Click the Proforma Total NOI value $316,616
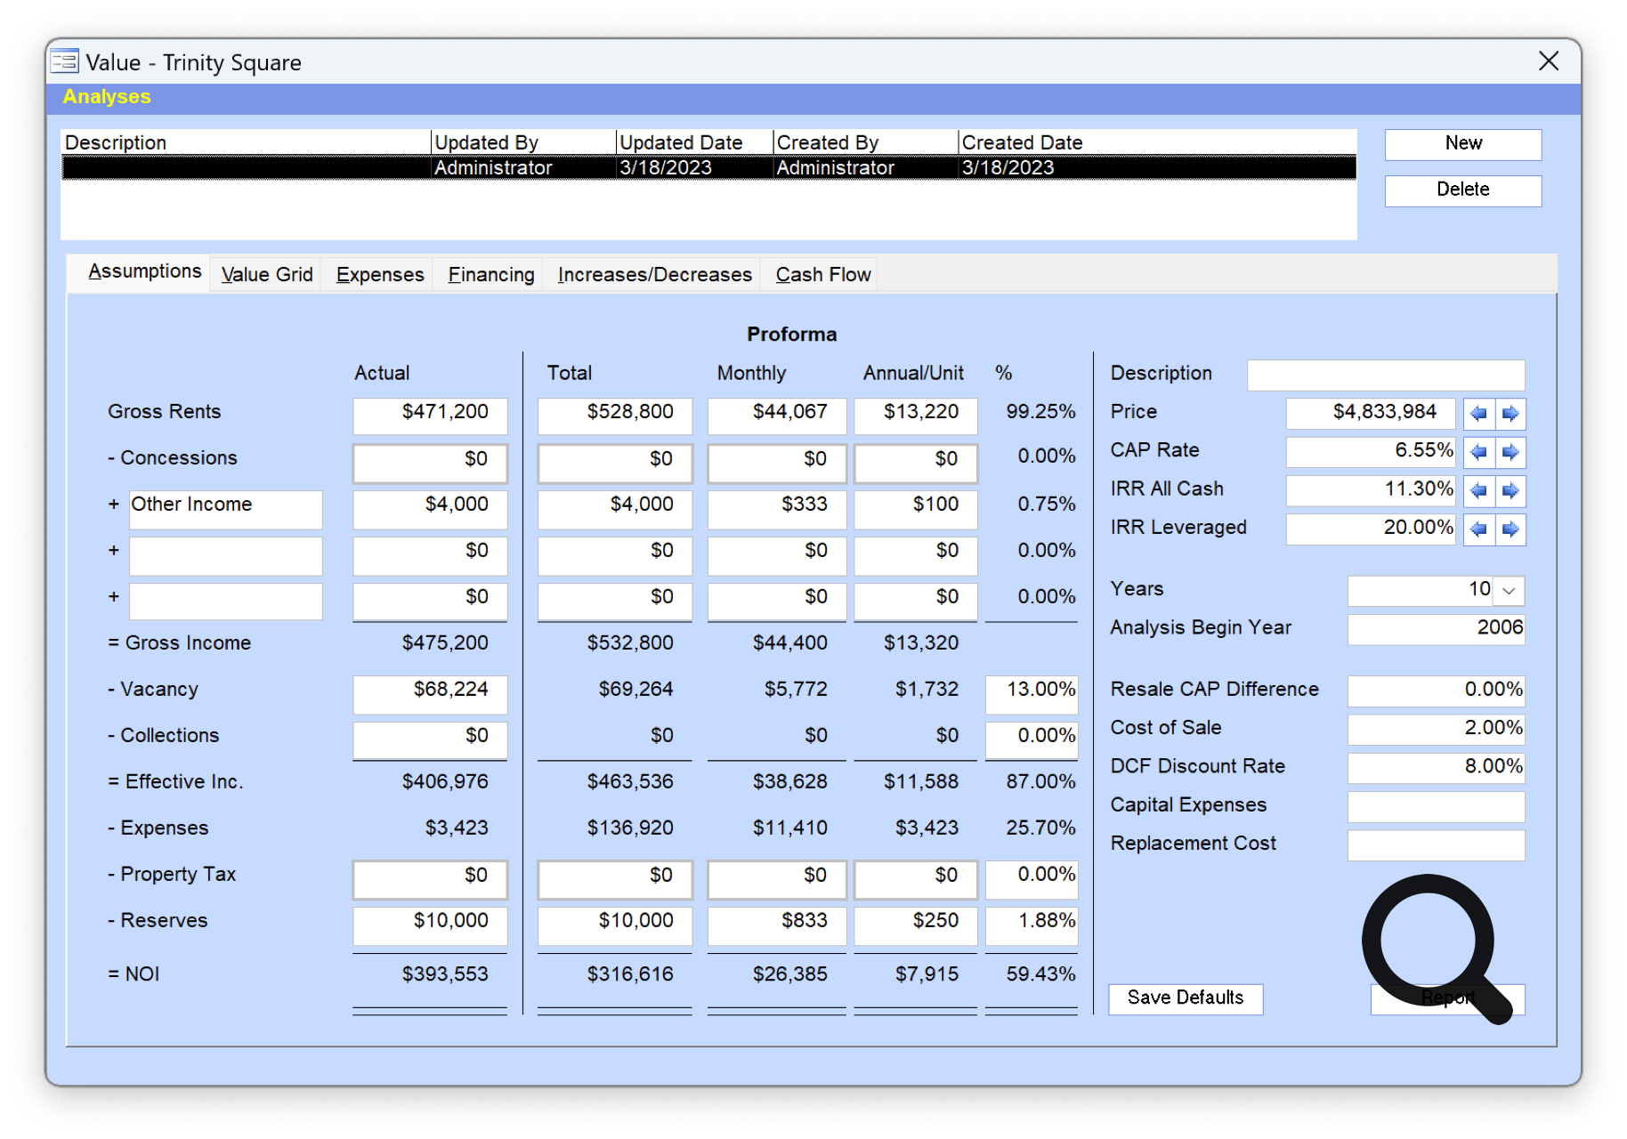 [630, 974]
